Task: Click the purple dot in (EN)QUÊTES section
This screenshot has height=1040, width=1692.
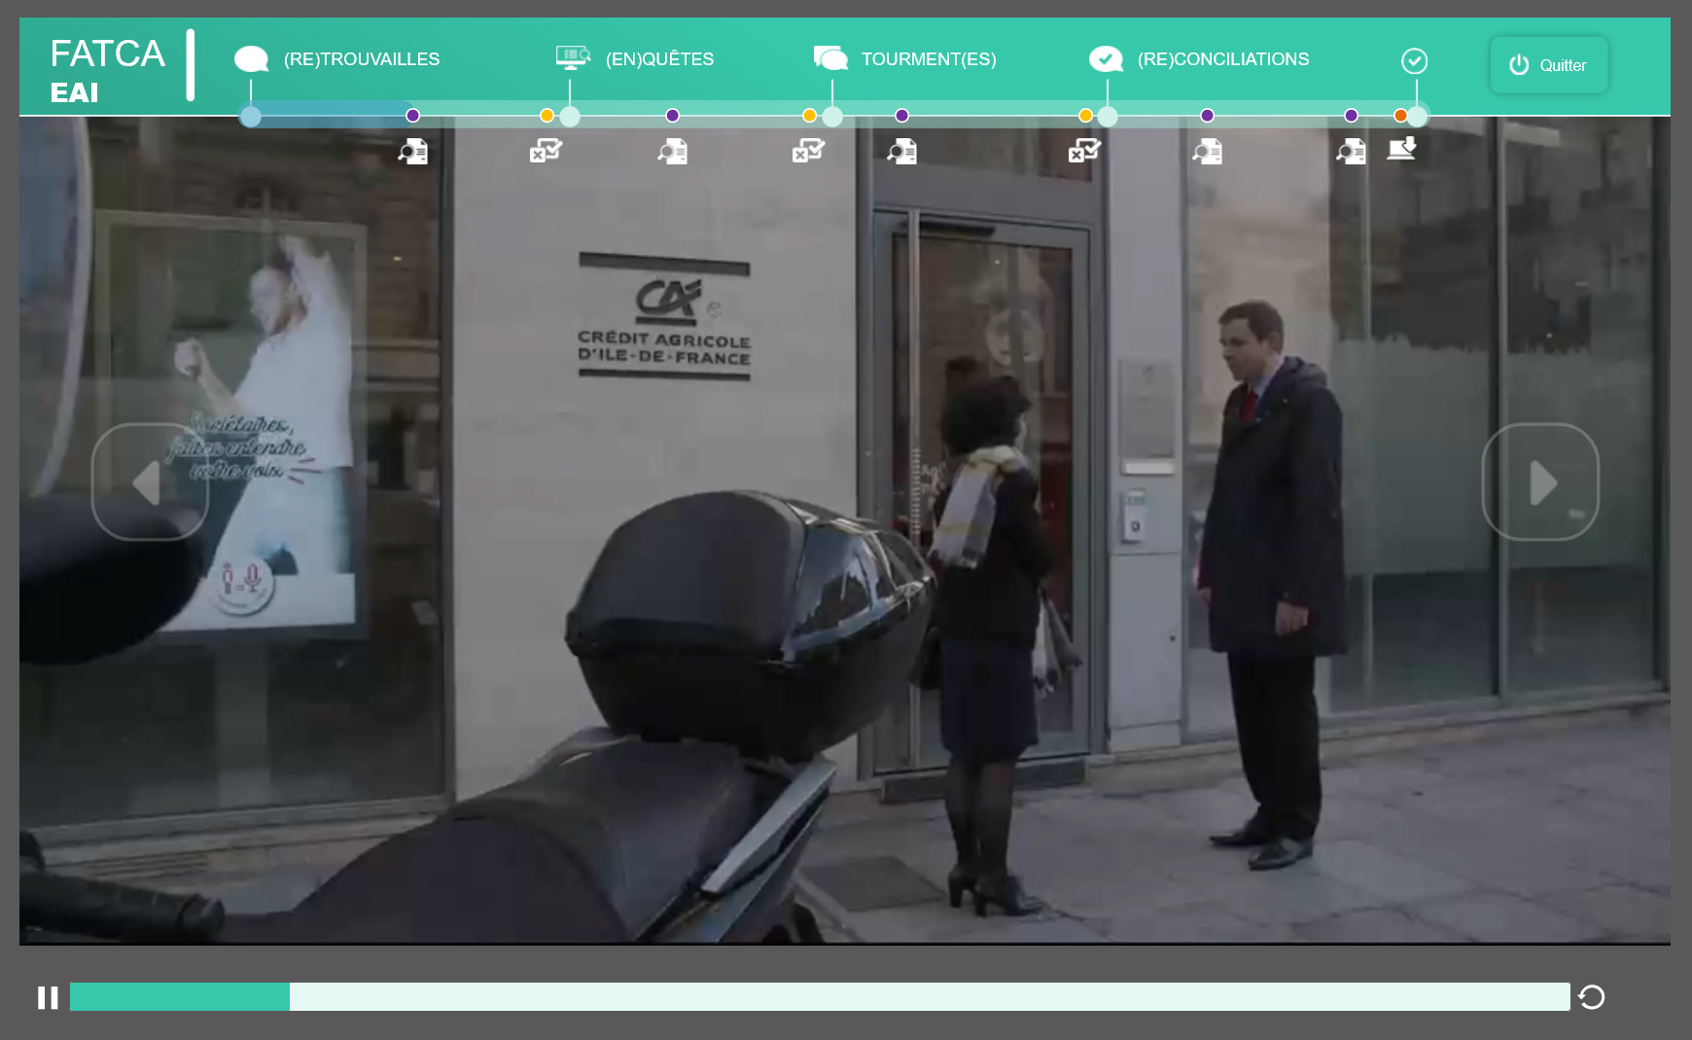Action: pyautogui.click(x=673, y=116)
